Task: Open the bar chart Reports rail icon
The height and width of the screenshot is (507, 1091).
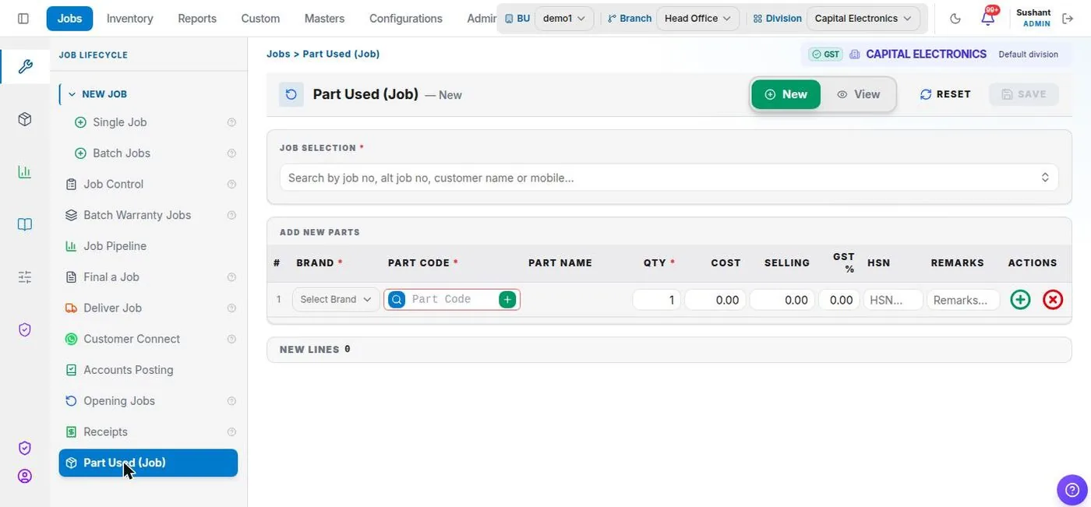Action: click(x=25, y=172)
